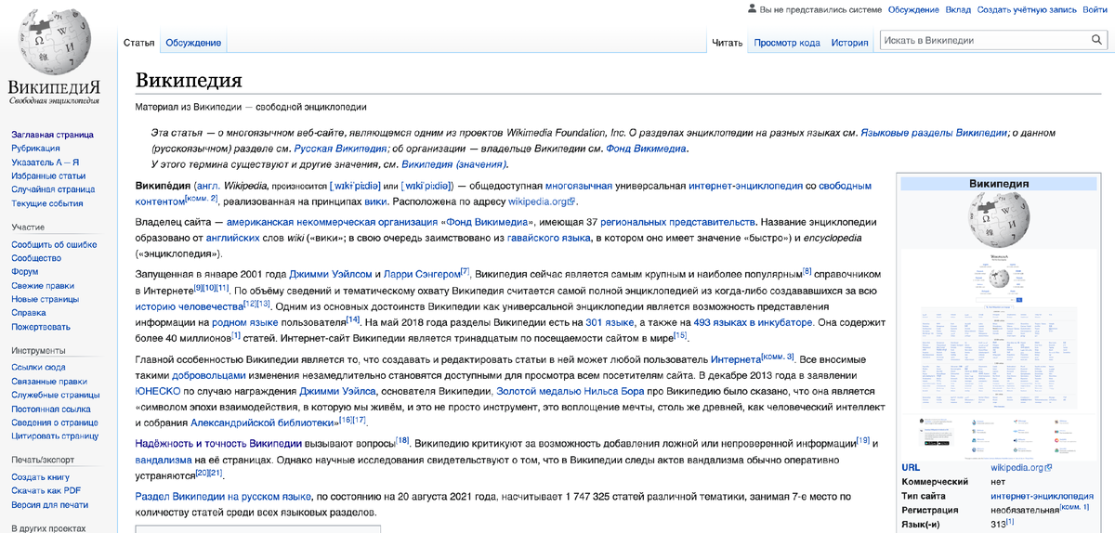Open the 'Ларри Сэнгером' link
This screenshot has width=1115, height=533.
(422, 275)
